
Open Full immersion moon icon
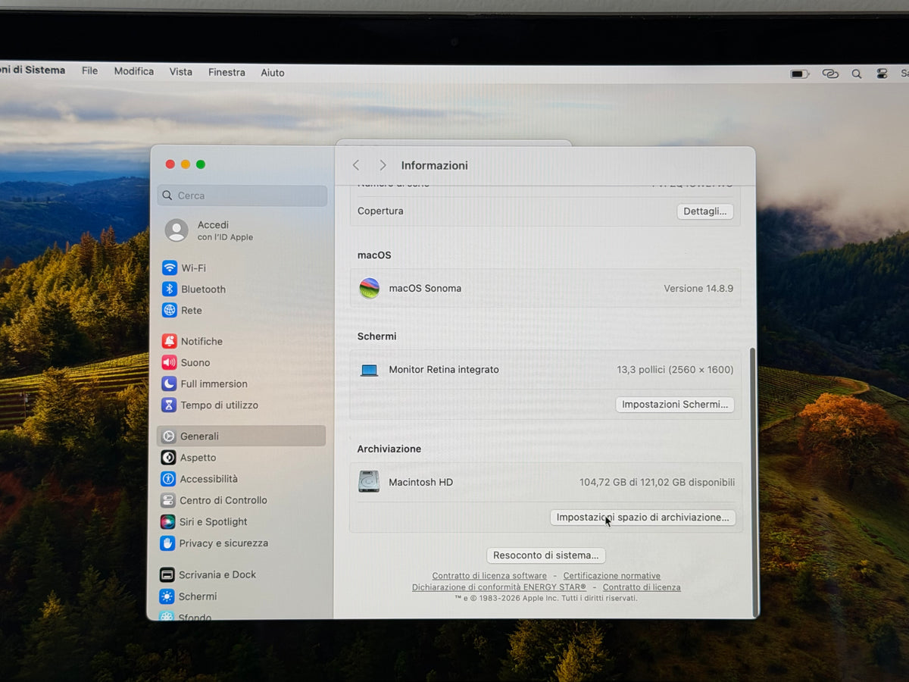coord(169,384)
